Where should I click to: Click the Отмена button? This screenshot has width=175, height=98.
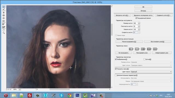coord(143,11)
